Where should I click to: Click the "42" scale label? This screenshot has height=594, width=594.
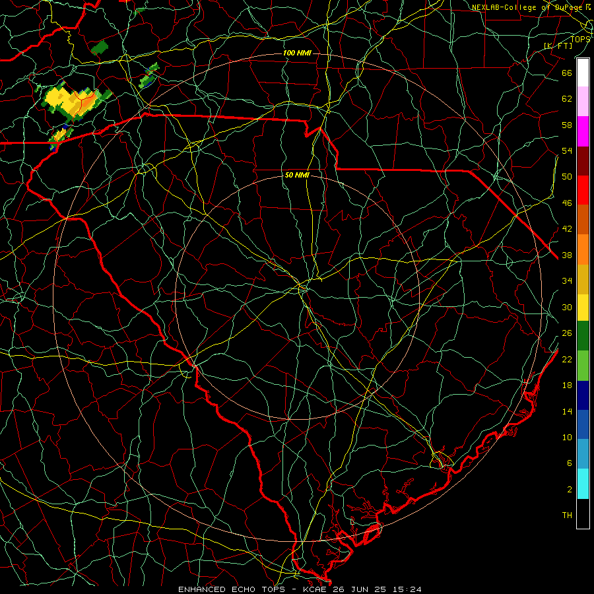tap(567, 229)
